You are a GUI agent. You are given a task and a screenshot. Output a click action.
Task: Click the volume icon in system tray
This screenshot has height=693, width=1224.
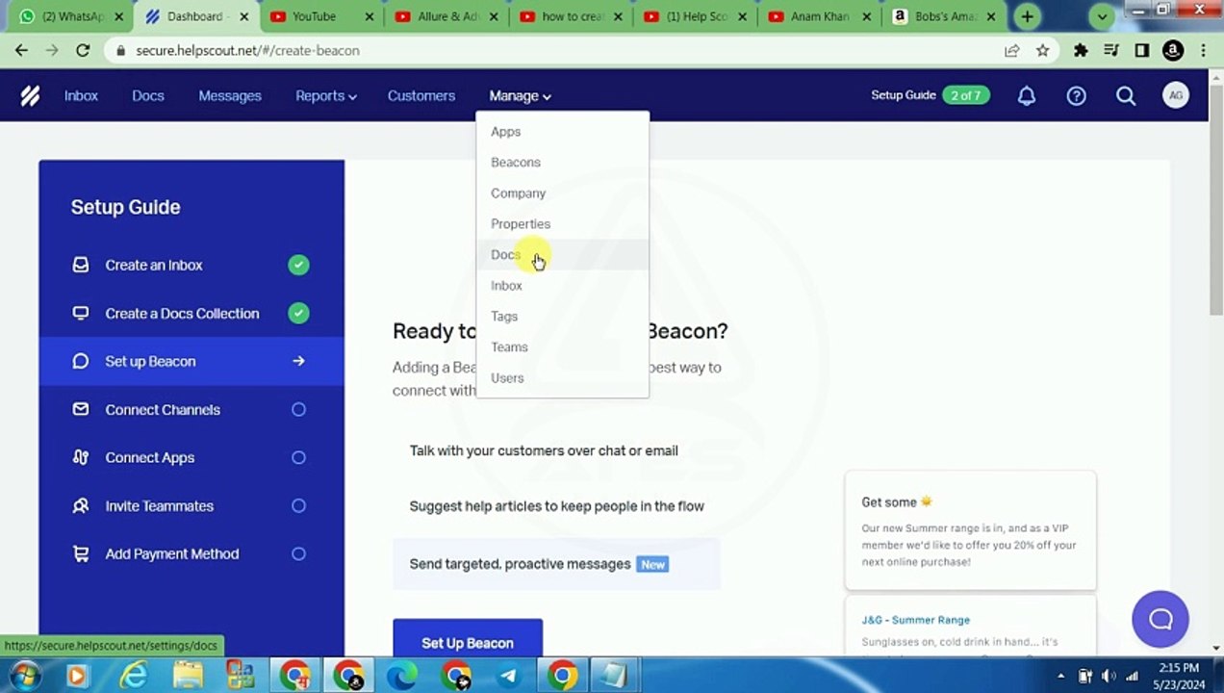(1109, 676)
